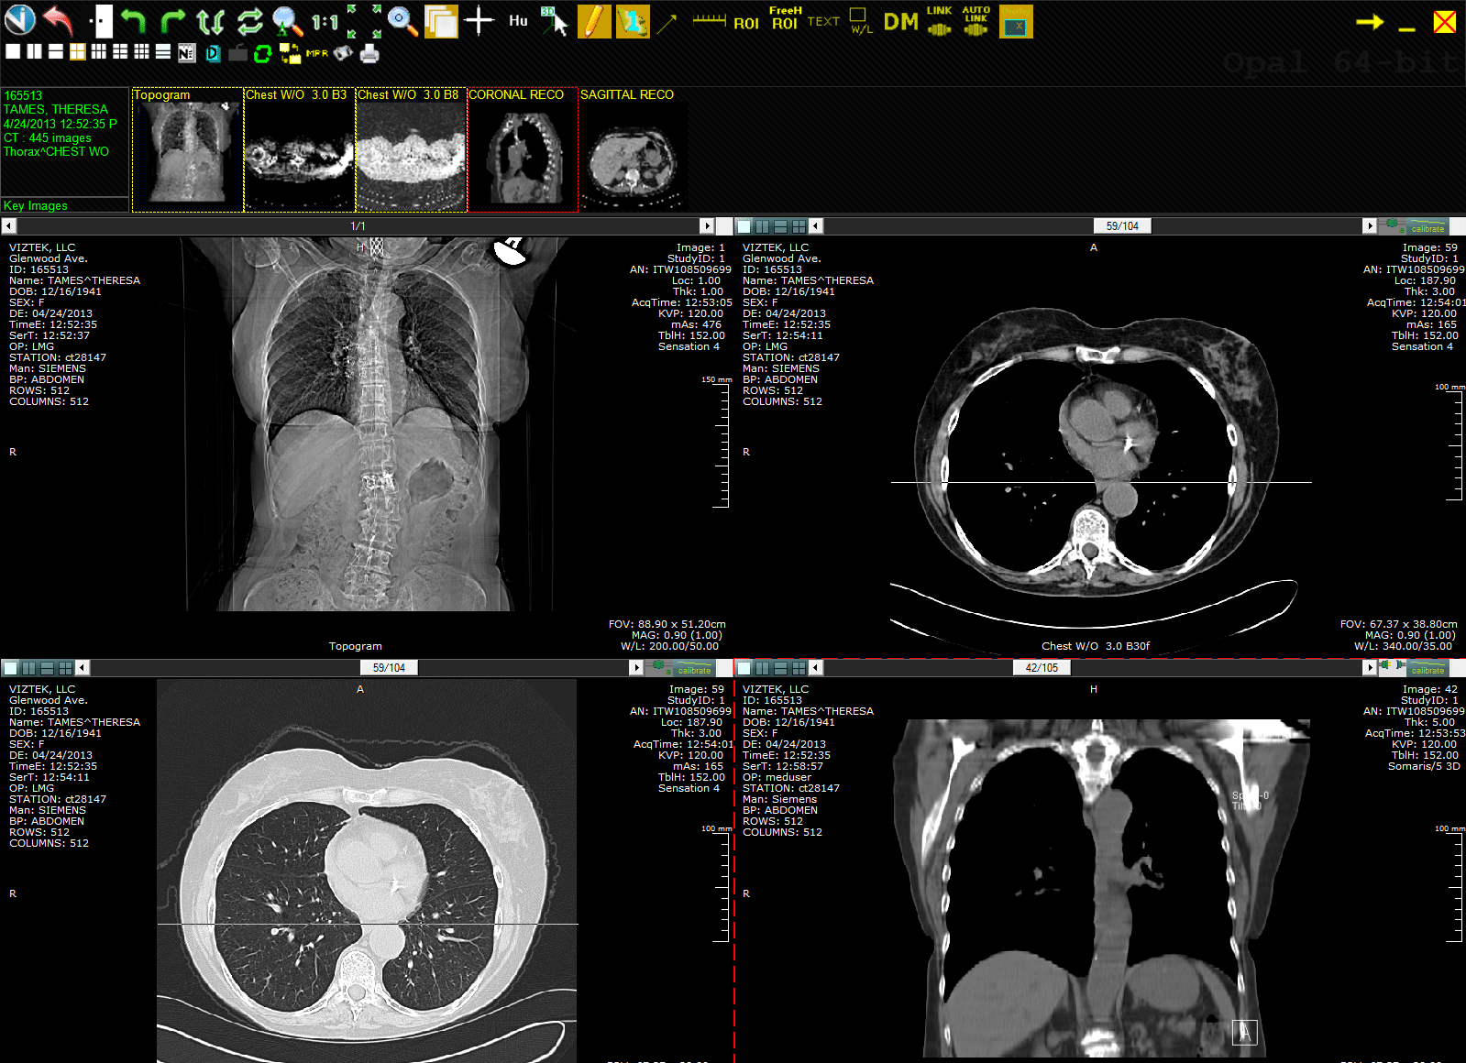
Task: Select the FreeH ROI tool
Action: [785, 18]
